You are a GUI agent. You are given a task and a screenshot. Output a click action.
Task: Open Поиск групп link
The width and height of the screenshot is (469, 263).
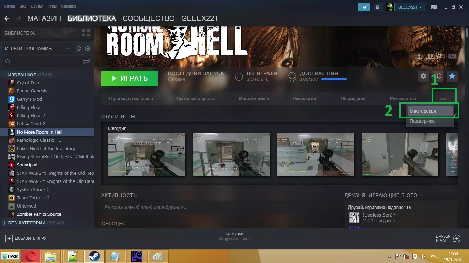[305, 99]
